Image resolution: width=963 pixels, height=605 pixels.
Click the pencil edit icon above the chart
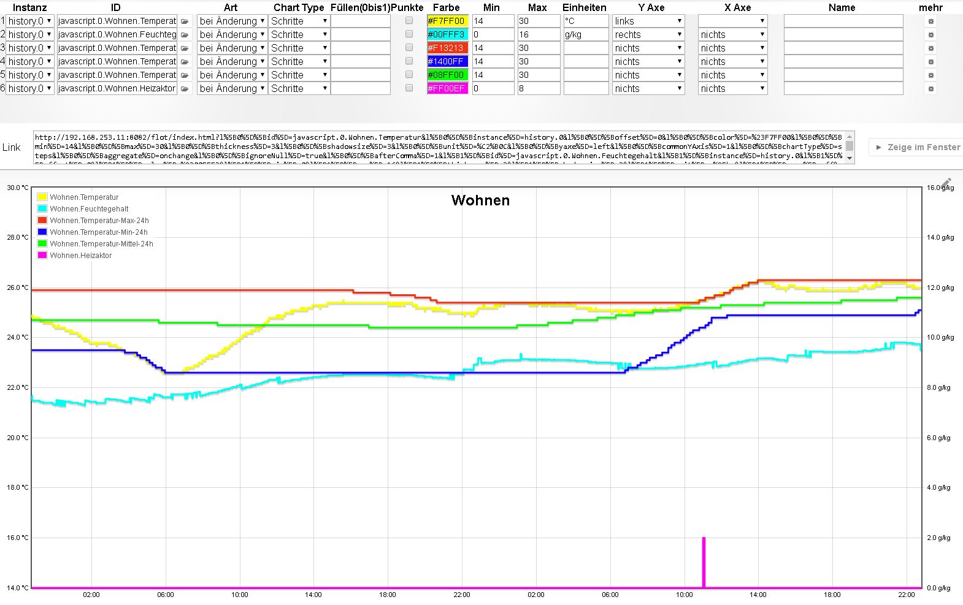(x=946, y=183)
